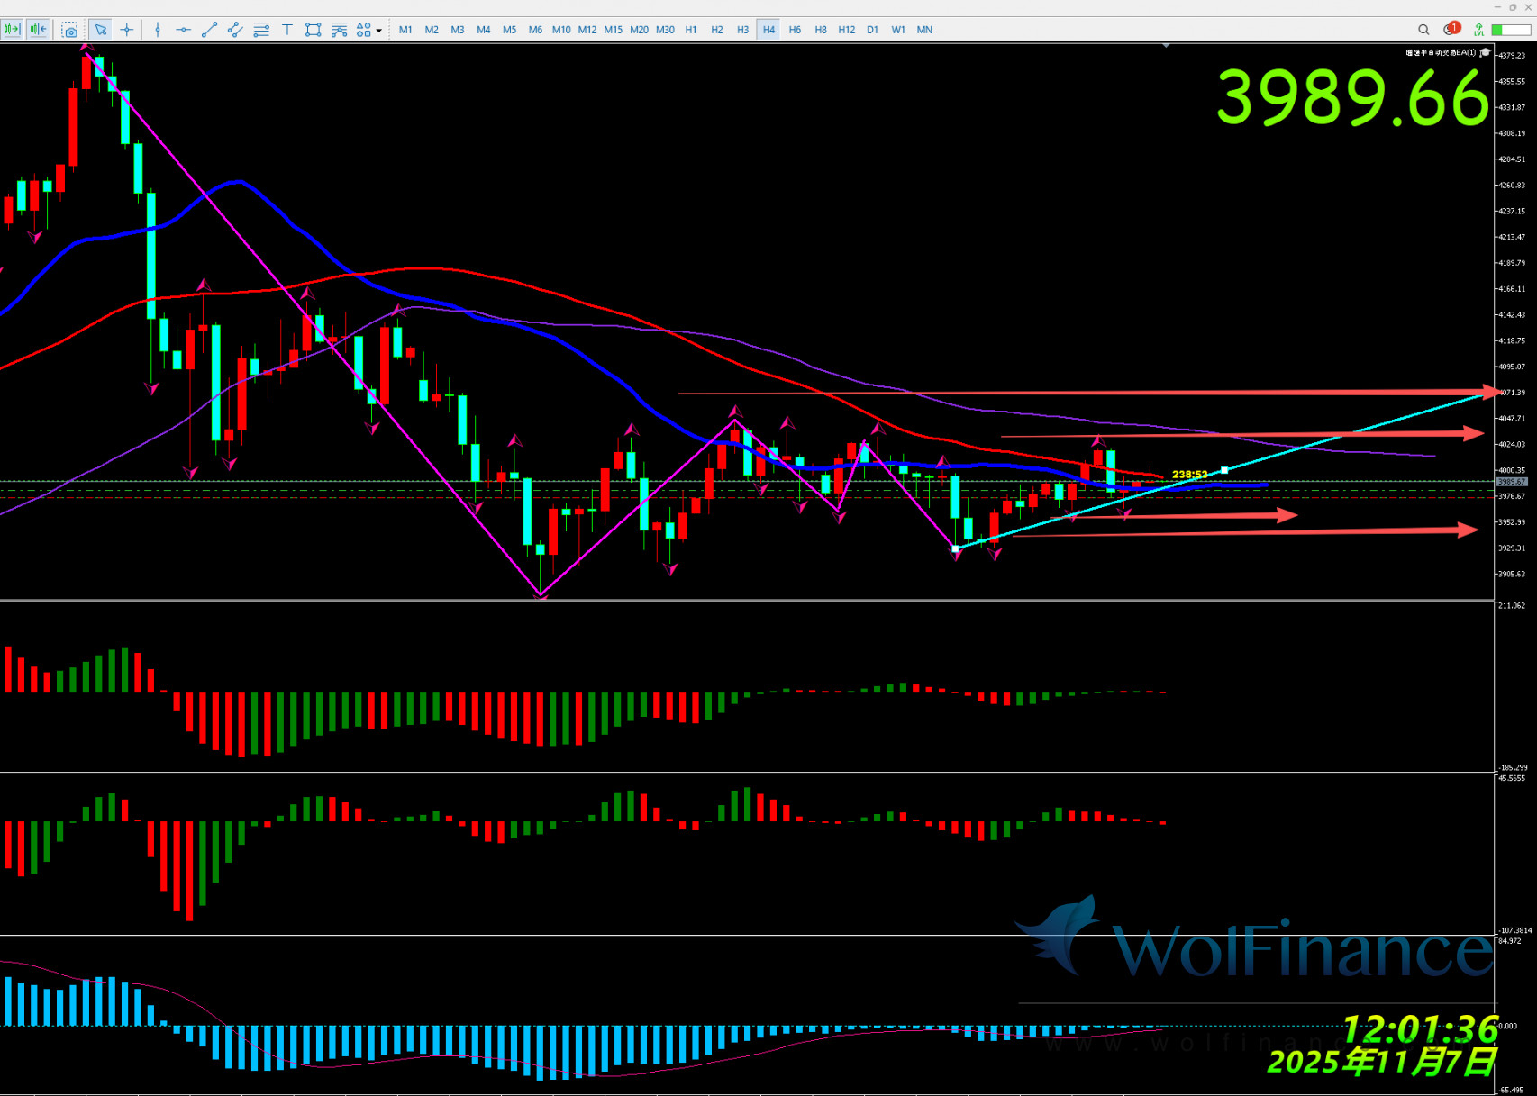
Task: Switch chart to D1 timeframe
Action: point(872,30)
